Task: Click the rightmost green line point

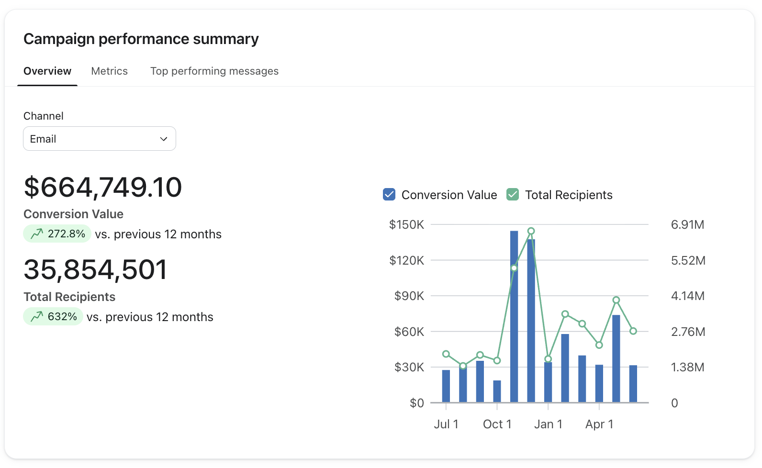Action: point(633,331)
